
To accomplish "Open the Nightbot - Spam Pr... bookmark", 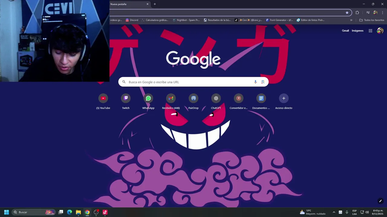I will (x=186, y=20).
